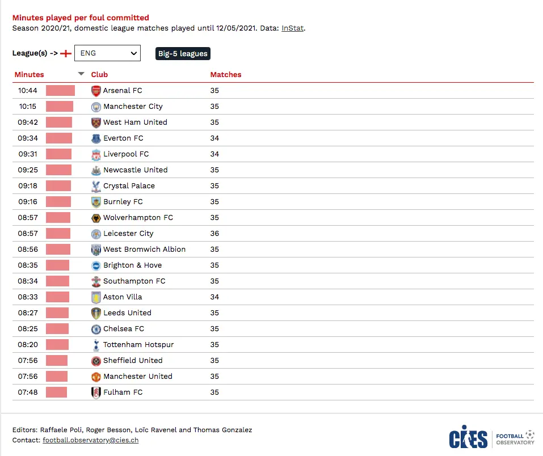Image resolution: width=543 pixels, height=456 pixels.
Task: Click the Liverpool FC club crest
Action: [96, 154]
